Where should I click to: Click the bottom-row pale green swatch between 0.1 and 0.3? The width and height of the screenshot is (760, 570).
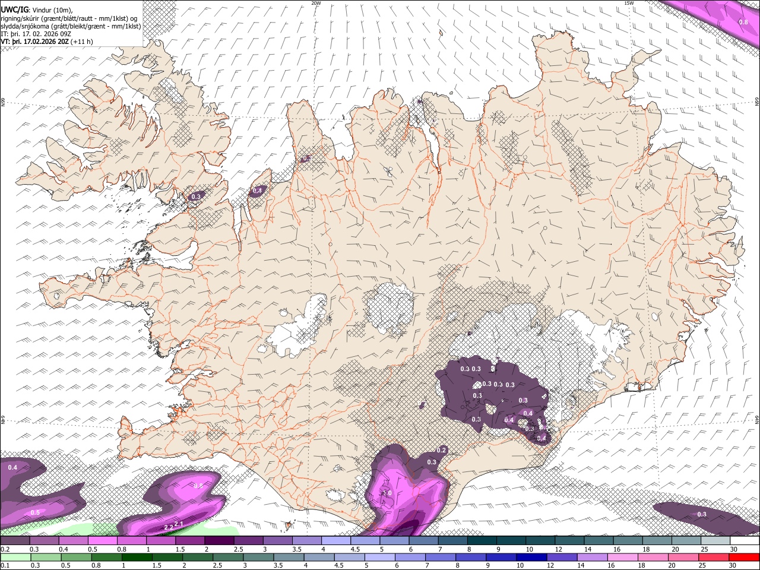[15, 558]
